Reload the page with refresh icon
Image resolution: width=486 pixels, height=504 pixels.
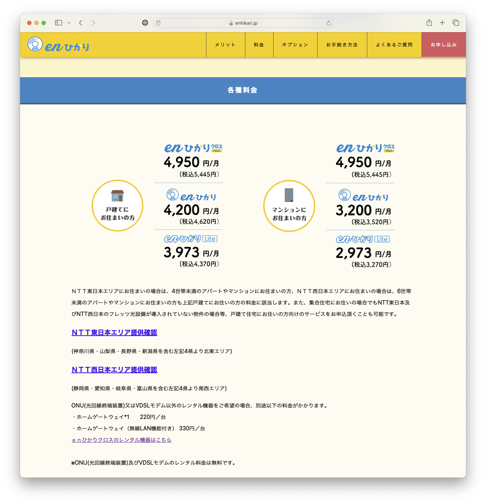pyautogui.click(x=329, y=23)
